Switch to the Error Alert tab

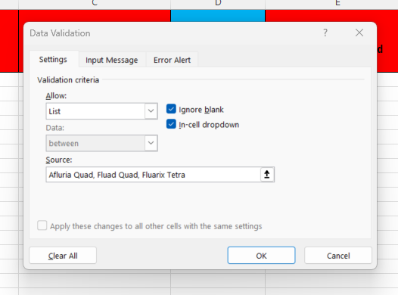(x=172, y=60)
